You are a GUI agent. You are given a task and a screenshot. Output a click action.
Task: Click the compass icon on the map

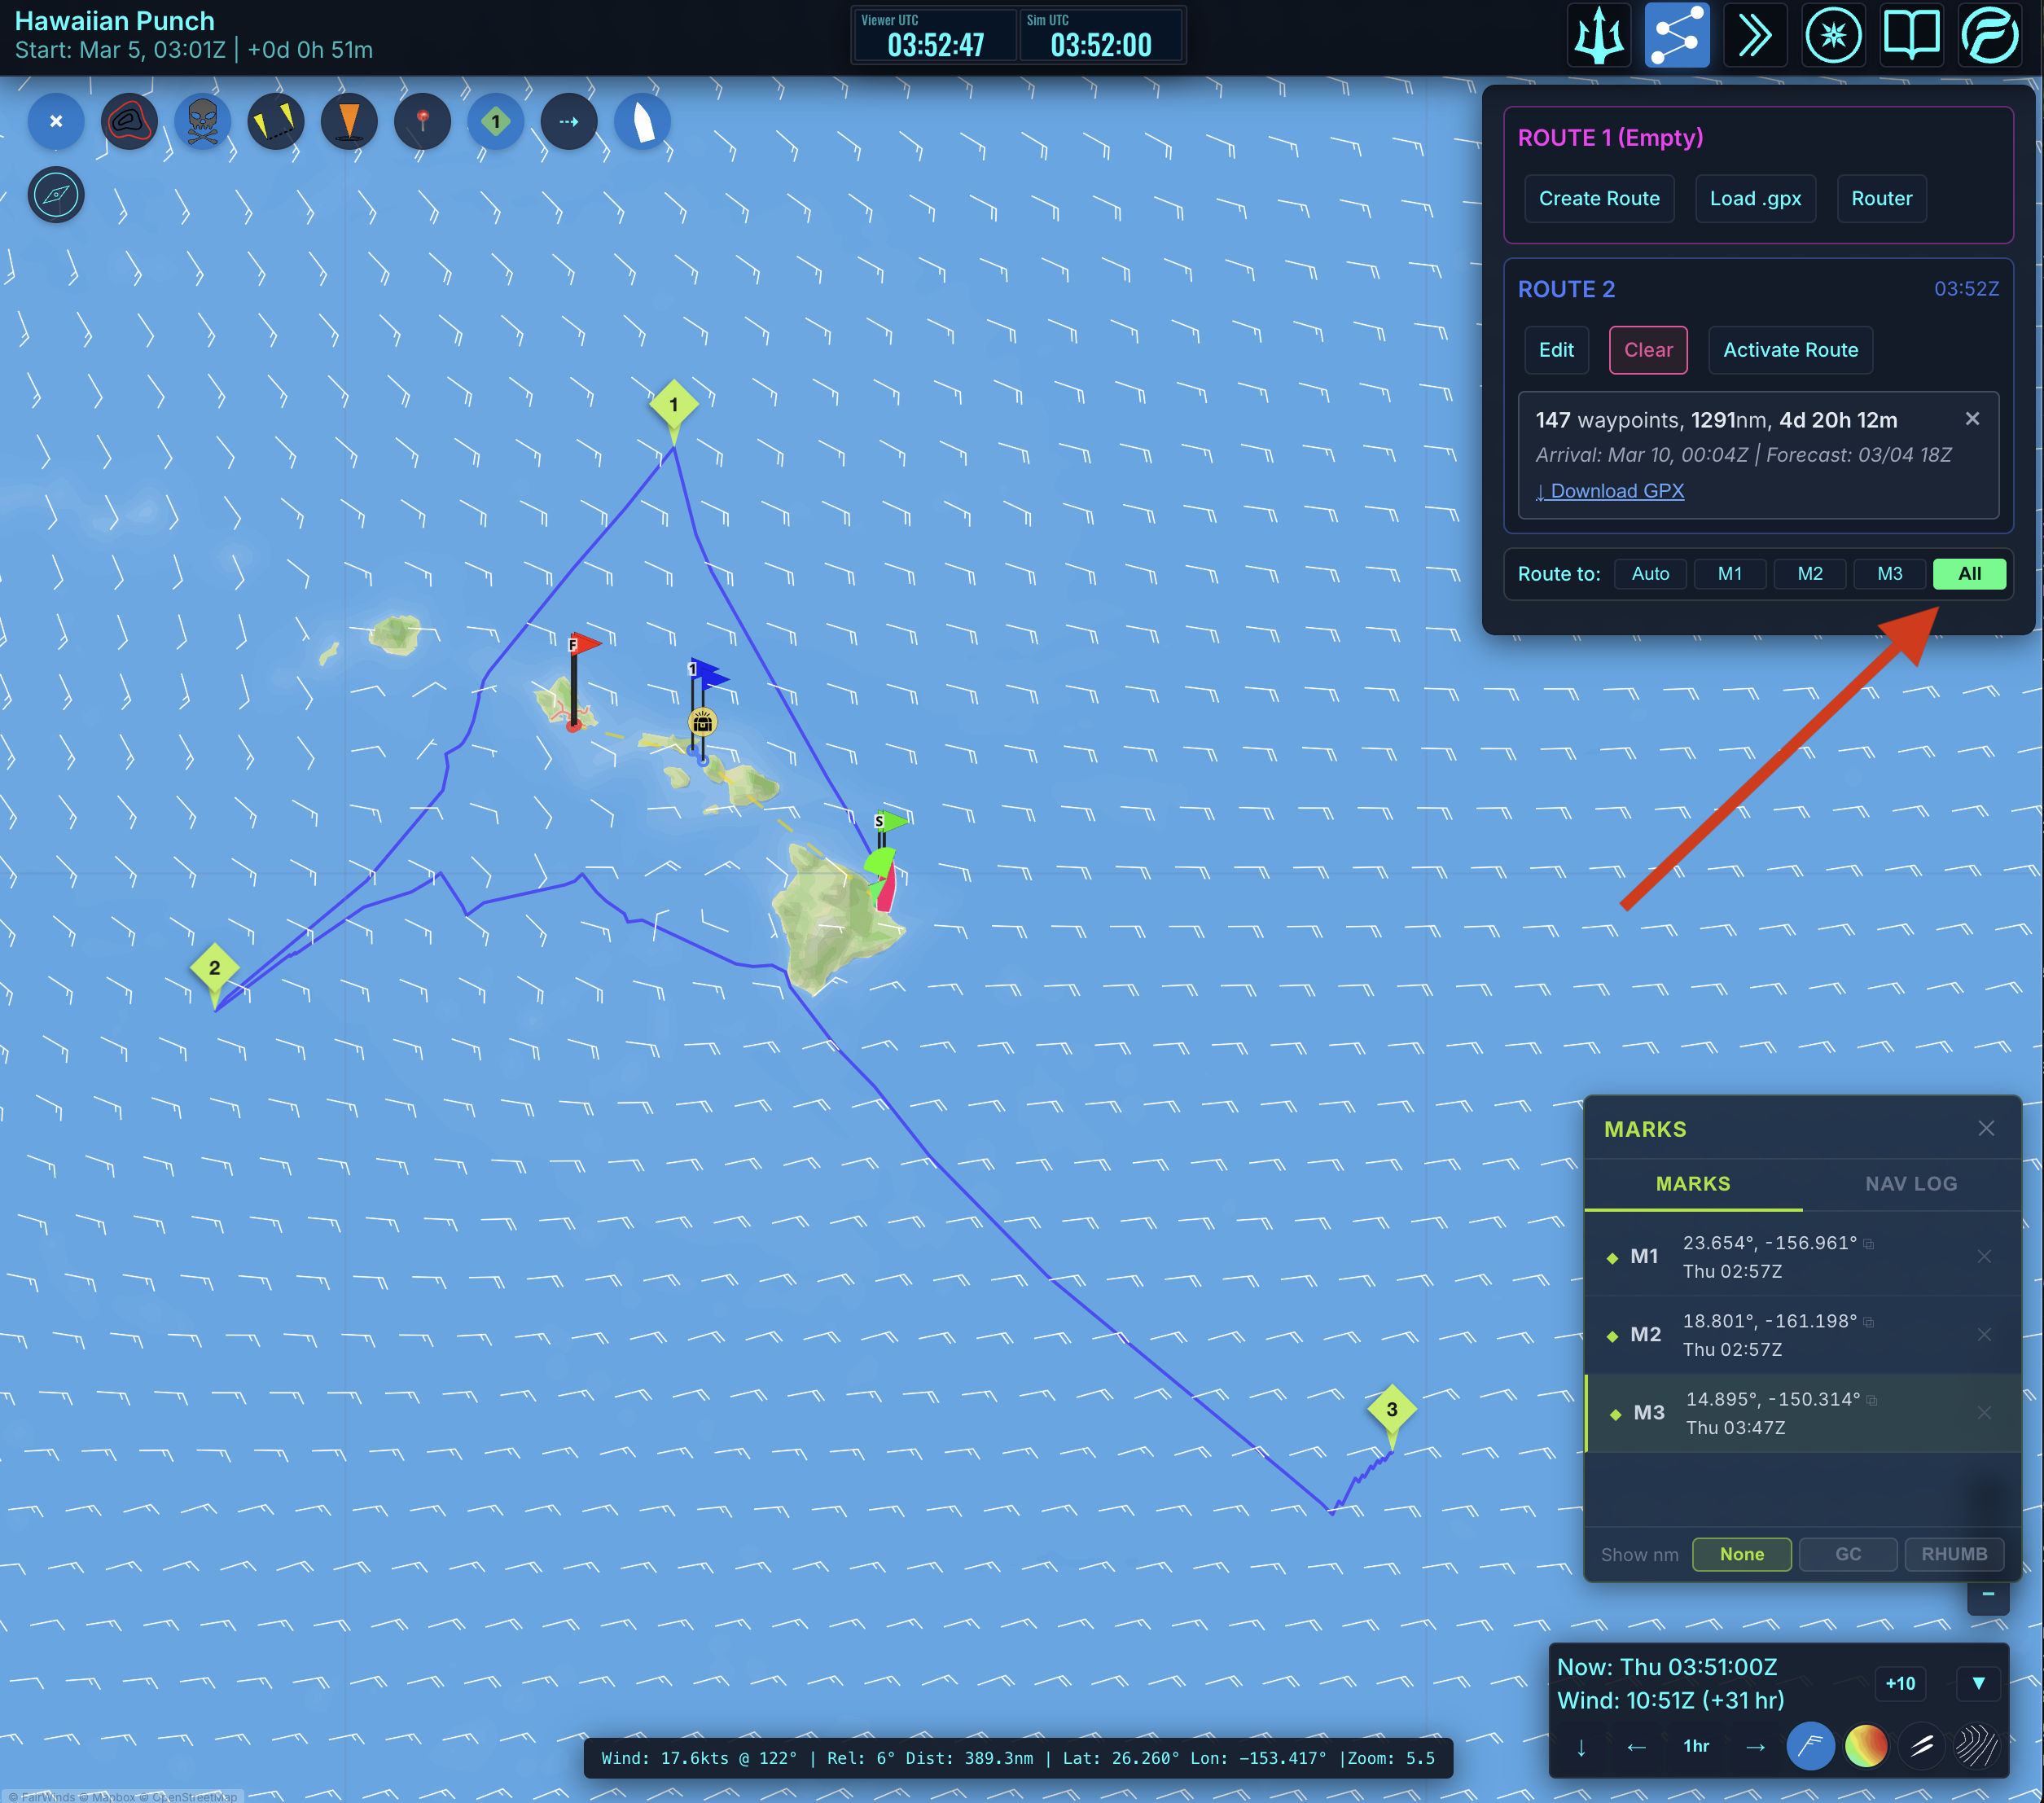[x=56, y=195]
